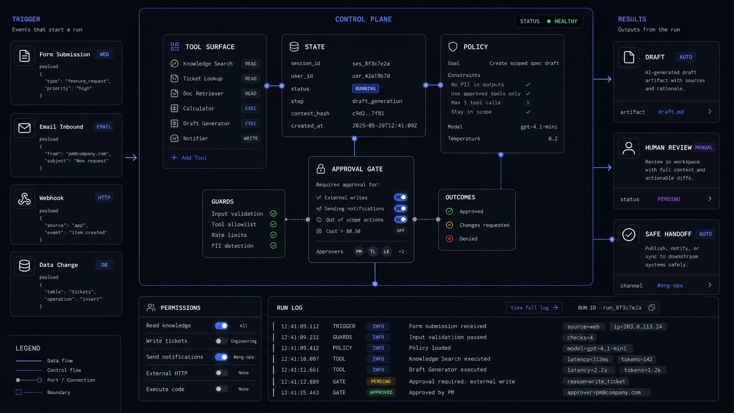Click the Knowledge Search tool icon
Viewport: 734px width, 413px height.
[x=174, y=64]
